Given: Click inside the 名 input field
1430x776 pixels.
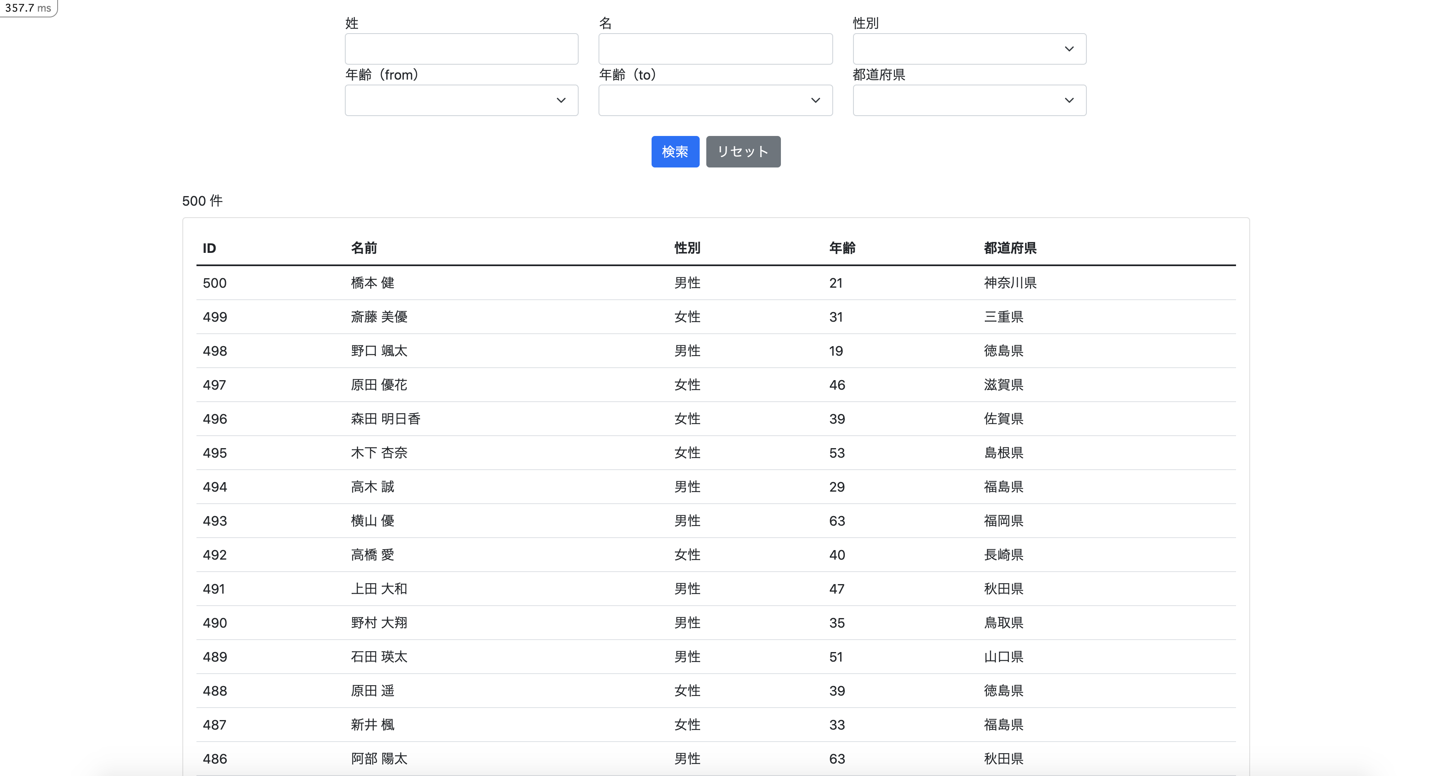Looking at the screenshot, I should pos(715,49).
